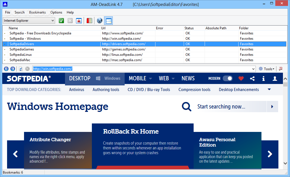Sort by the Error column header
290x177 pixels.
tap(169, 28)
